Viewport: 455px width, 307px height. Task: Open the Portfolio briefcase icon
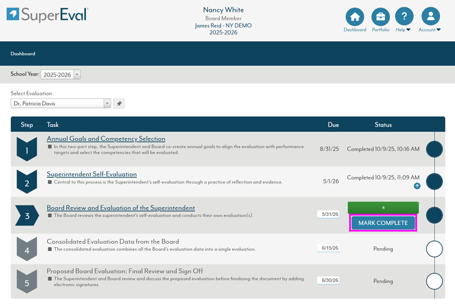point(380,17)
